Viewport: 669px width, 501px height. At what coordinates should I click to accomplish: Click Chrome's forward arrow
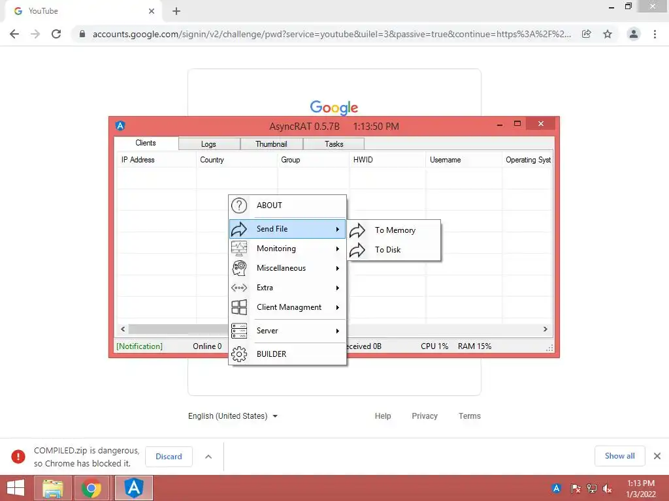[35, 34]
